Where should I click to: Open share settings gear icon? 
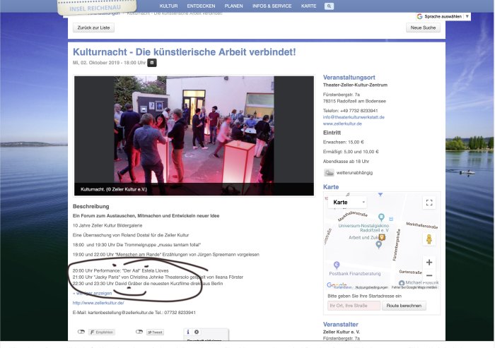pos(197,332)
